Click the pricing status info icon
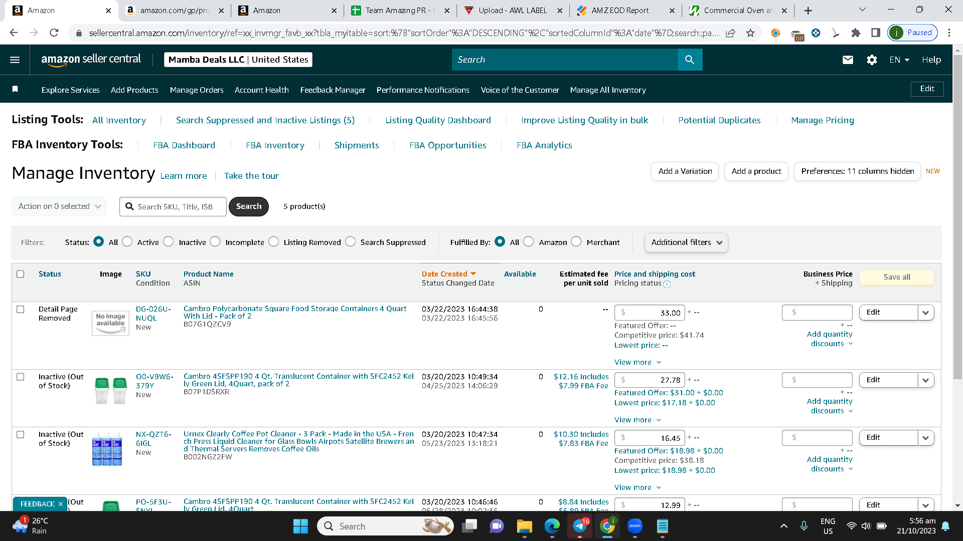 point(667,284)
